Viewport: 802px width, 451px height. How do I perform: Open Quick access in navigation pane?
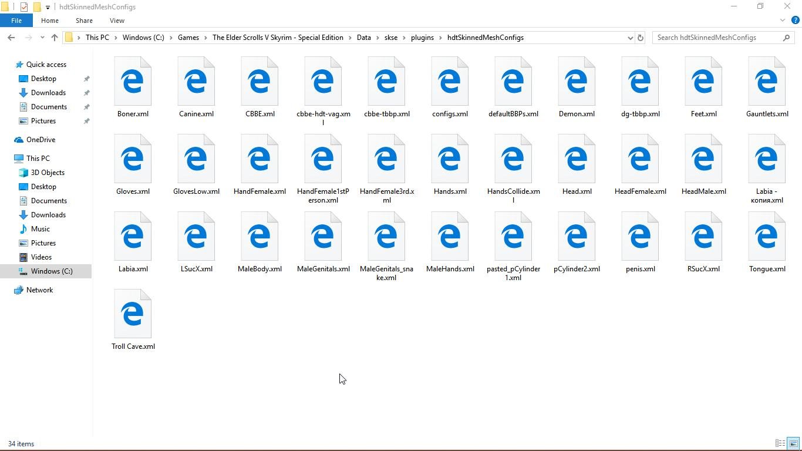pos(46,65)
